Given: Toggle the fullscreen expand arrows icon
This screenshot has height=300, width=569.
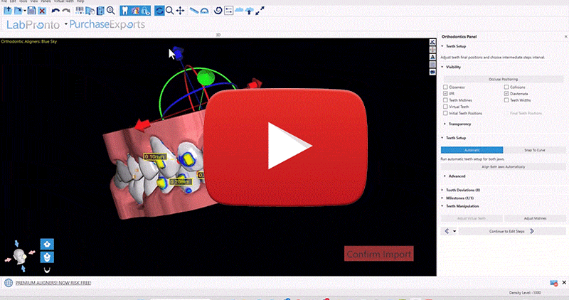Looking at the screenshot, I should (x=260, y=11).
